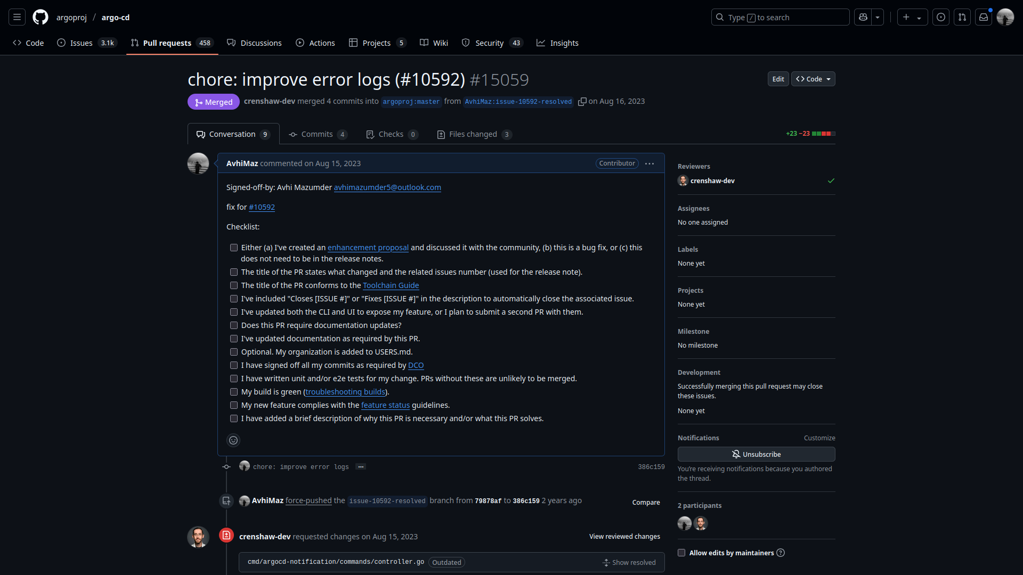The height and width of the screenshot is (575, 1023).
Task: Click the Unsubscribe notifications button
Action: coord(756,454)
